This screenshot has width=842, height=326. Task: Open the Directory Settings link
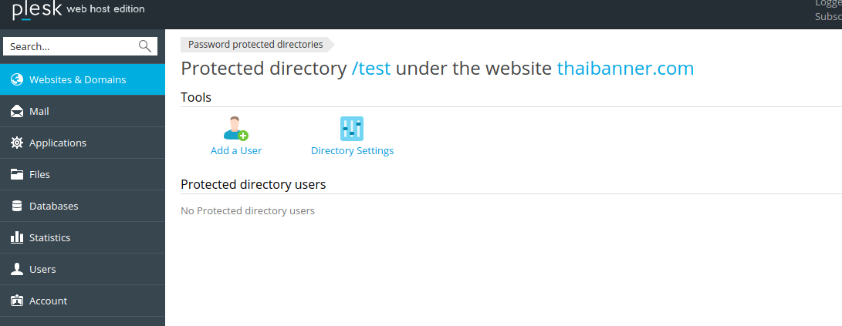click(352, 151)
